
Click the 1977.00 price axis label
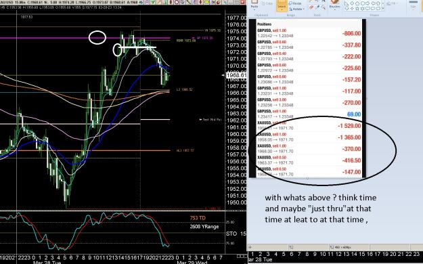[237, 18]
